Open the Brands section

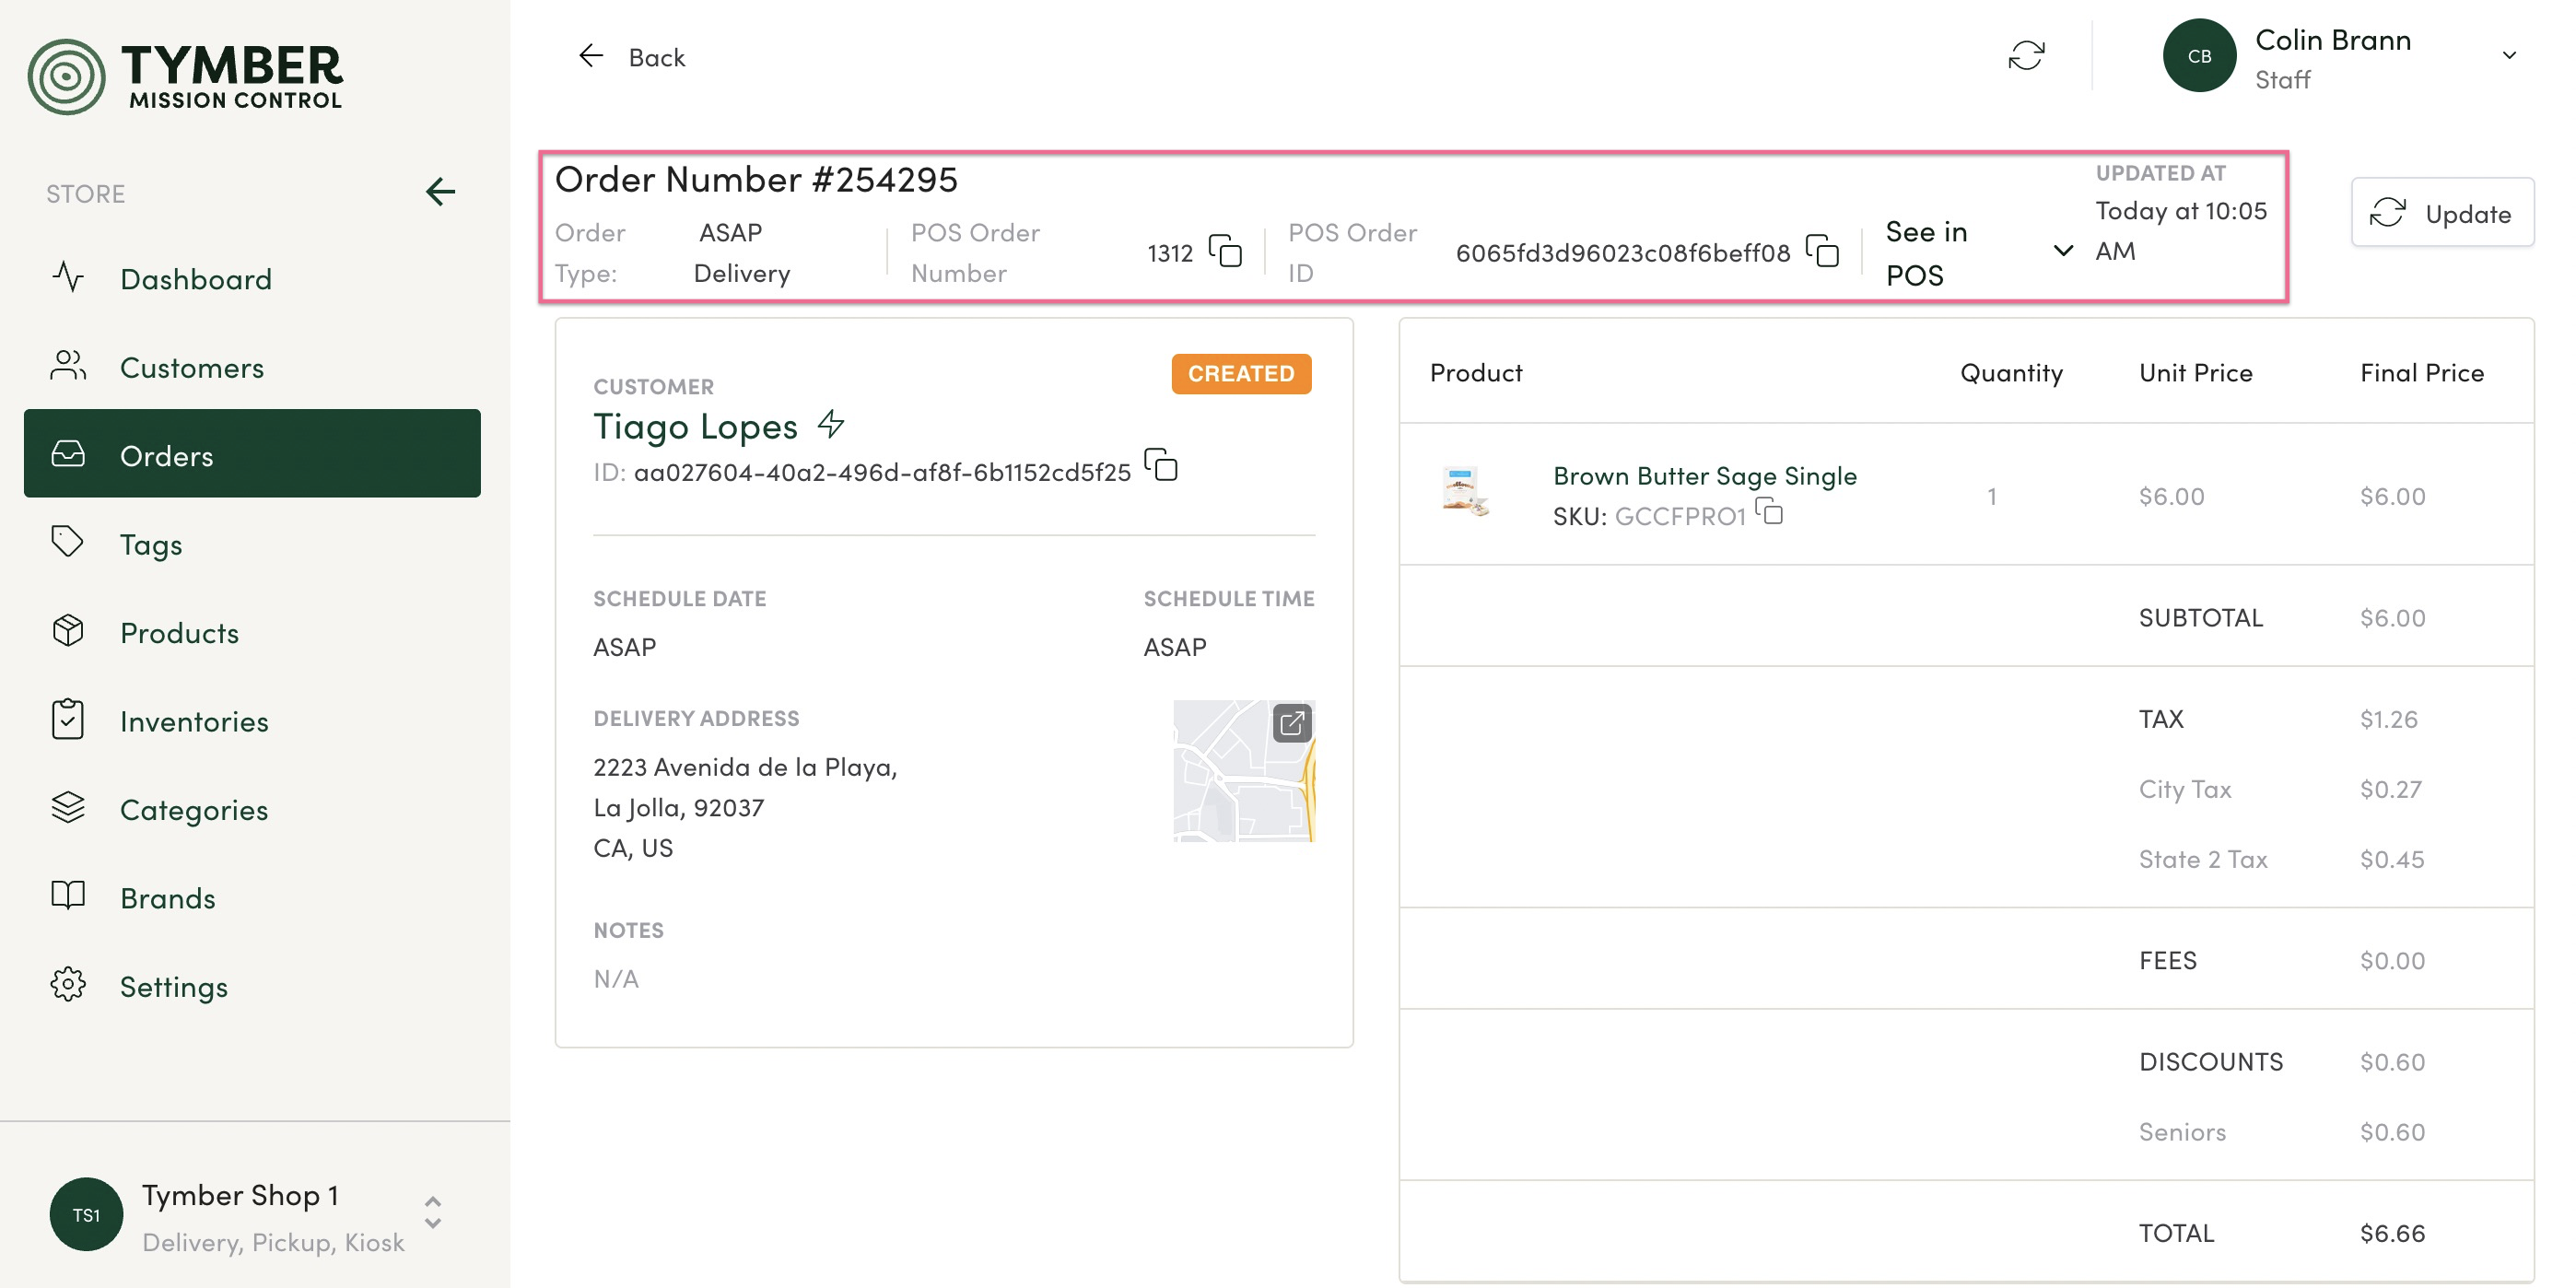click(252, 898)
